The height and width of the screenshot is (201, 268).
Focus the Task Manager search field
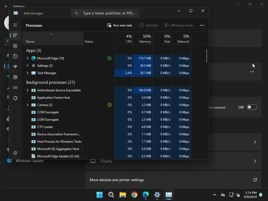[x=105, y=13]
